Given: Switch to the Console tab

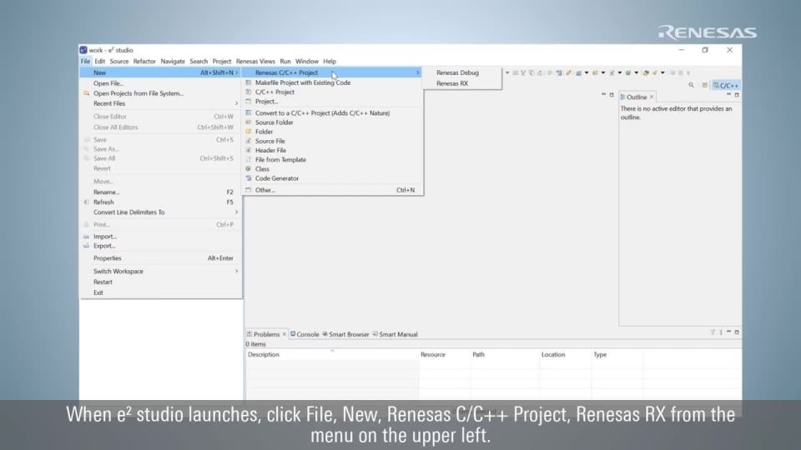Looking at the screenshot, I should (x=305, y=334).
